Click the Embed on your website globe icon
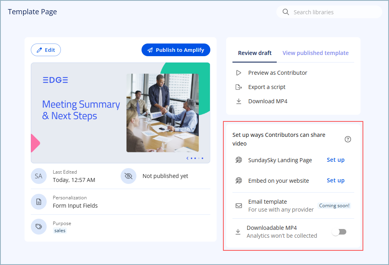Image resolution: width=389 pixels, height=265 pixels. [239, 180]
